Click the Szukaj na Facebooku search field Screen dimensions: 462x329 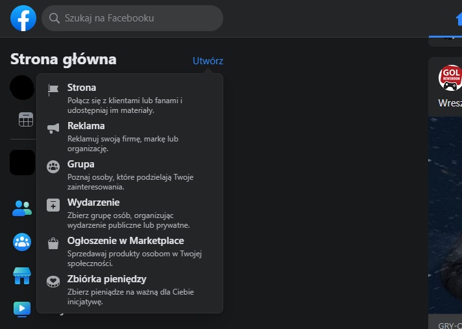[x=132, y=18]
